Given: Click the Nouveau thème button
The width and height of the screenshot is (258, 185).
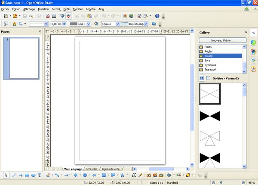Looking at the screenshot, I should pyautogui.click(x=222, y=40).
